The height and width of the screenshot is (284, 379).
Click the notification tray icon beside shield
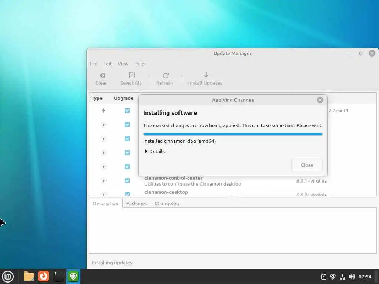(323, 277)
